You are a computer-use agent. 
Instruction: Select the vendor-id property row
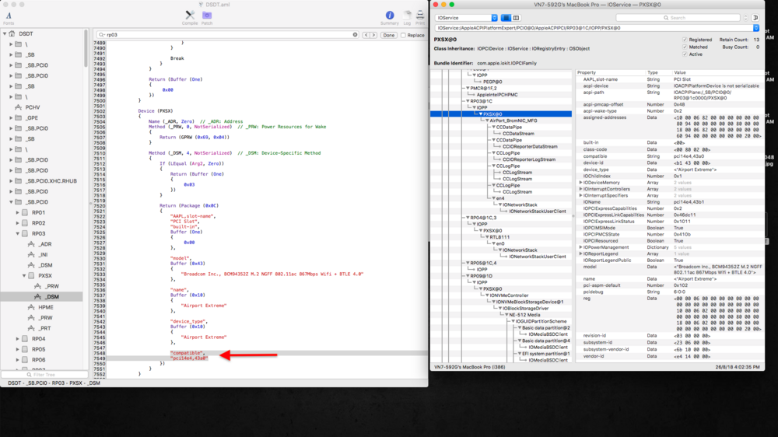669,356
